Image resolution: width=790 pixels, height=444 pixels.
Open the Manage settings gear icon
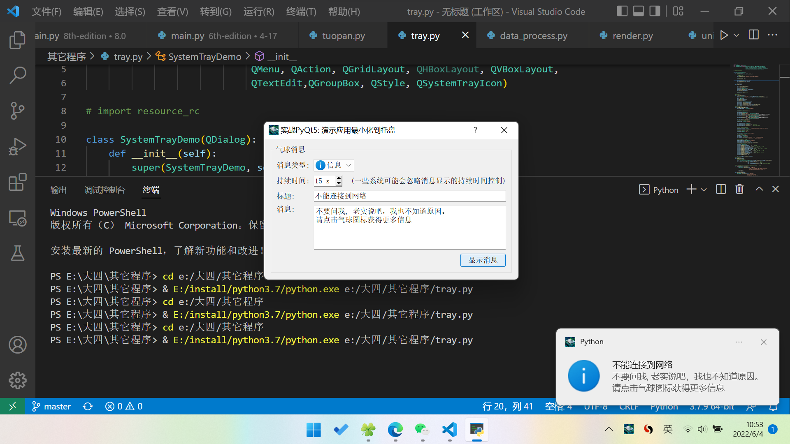tap(17, 380)
